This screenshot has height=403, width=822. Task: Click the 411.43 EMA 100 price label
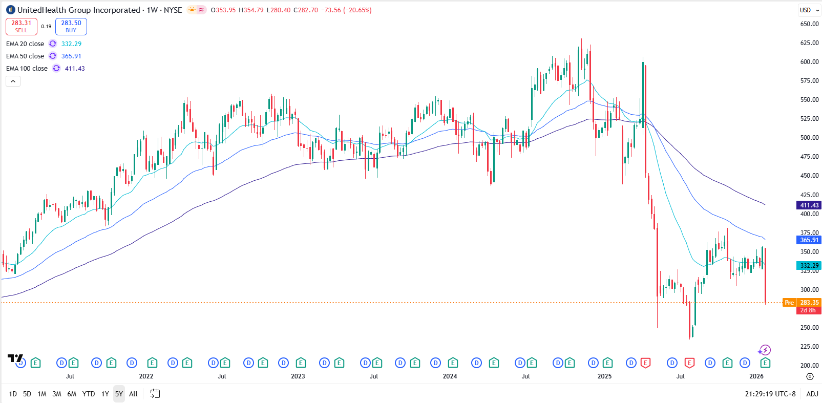coord(809,205)
